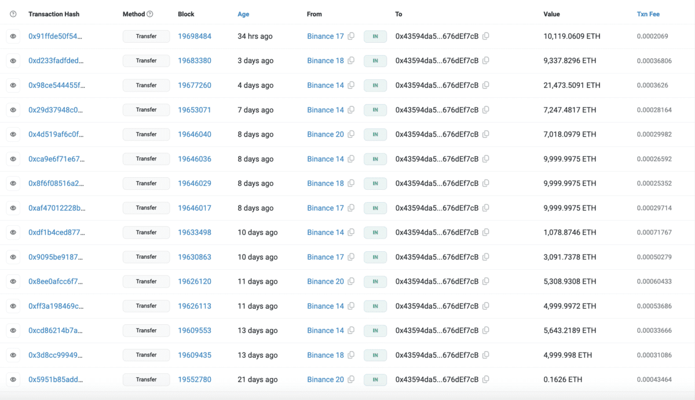This screenshot has height=400, width=695.
Task: Select the 9,999.9975 ETH value in block 19646036 row
Action: pos(569,159)
